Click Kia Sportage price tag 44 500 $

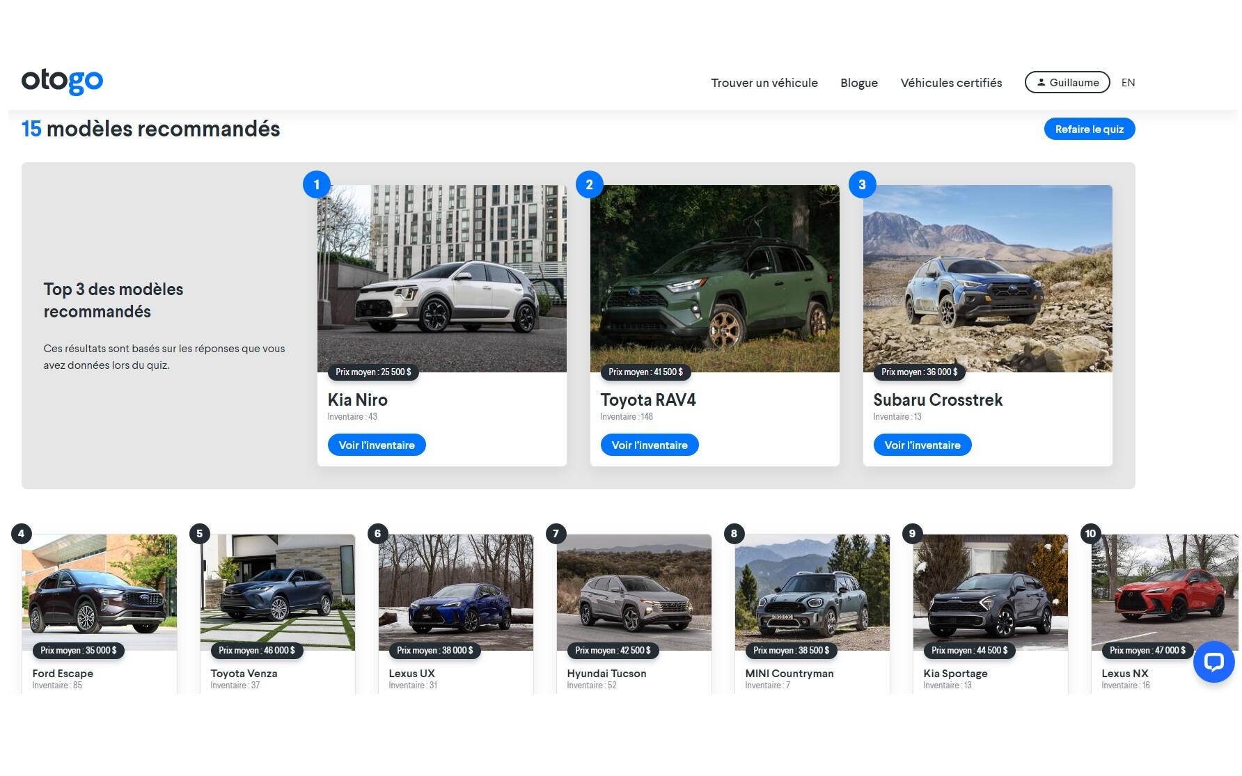tap(970, 651)
